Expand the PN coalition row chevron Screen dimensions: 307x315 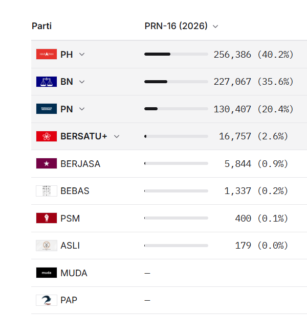pos(82,109)
